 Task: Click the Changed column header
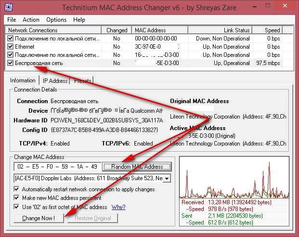coord(117,30)
